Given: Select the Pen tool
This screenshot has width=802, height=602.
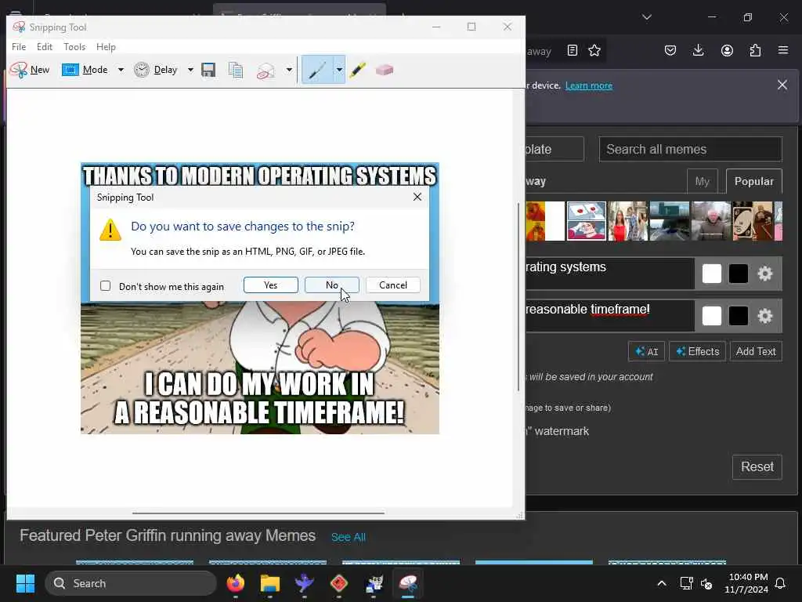Looking at the screenshot, I should point(317,70).
